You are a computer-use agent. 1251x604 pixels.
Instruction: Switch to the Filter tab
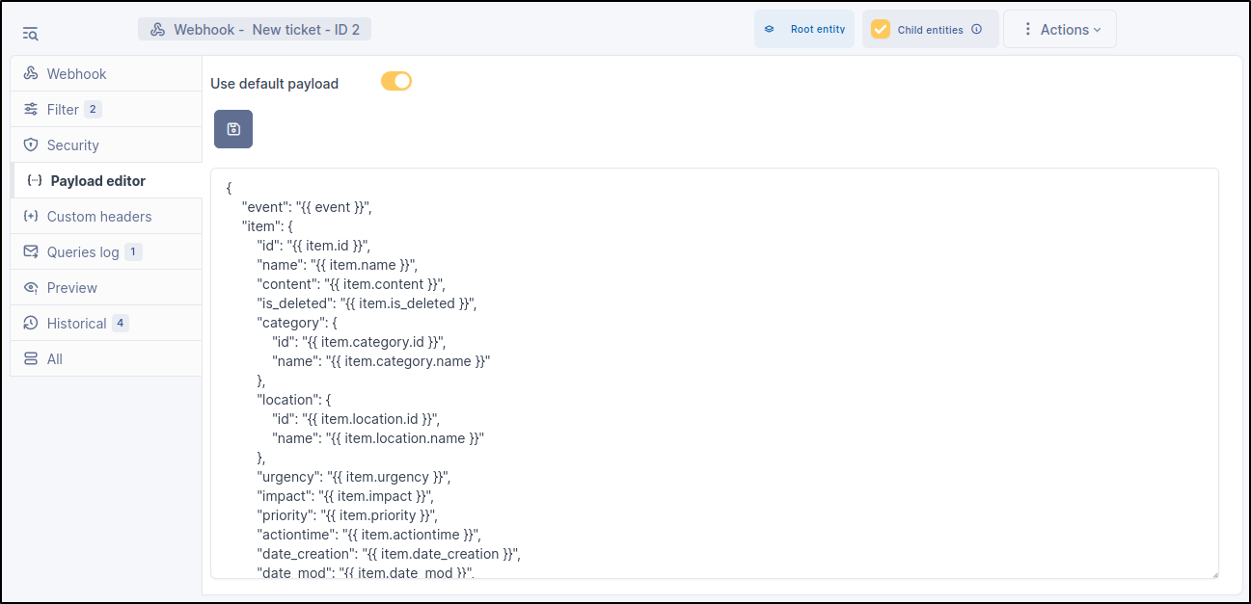tap(63, 110)
